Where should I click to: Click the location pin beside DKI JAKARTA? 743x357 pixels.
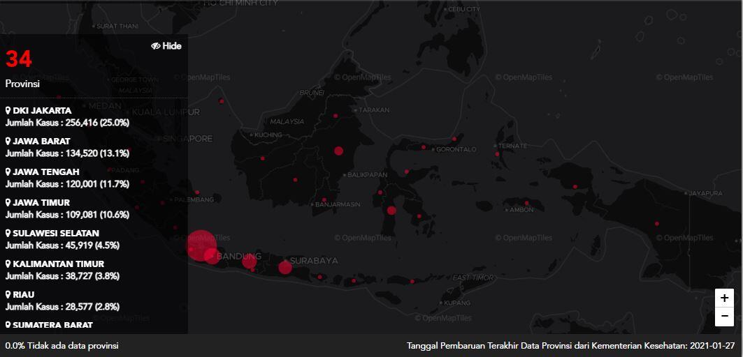8,111
